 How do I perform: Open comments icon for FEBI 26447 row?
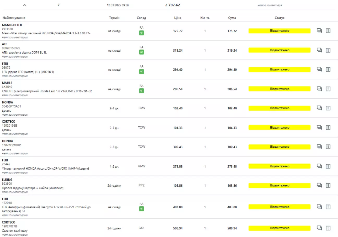319,166
